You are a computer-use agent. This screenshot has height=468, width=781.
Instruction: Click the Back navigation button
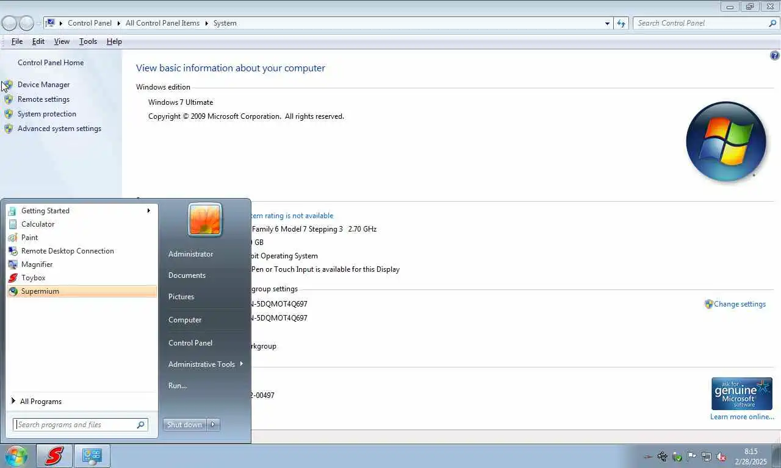click(x=9, y=23)
